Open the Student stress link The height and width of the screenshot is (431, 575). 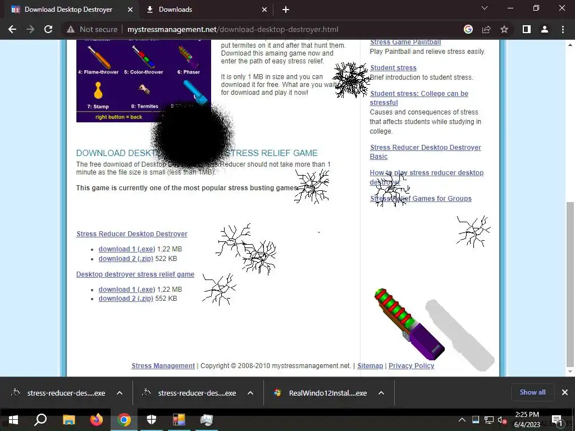tap(393, 68)
